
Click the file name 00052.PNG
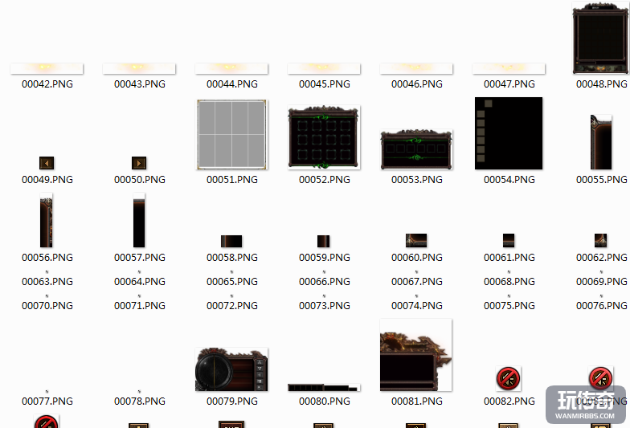tap(325, 180)
